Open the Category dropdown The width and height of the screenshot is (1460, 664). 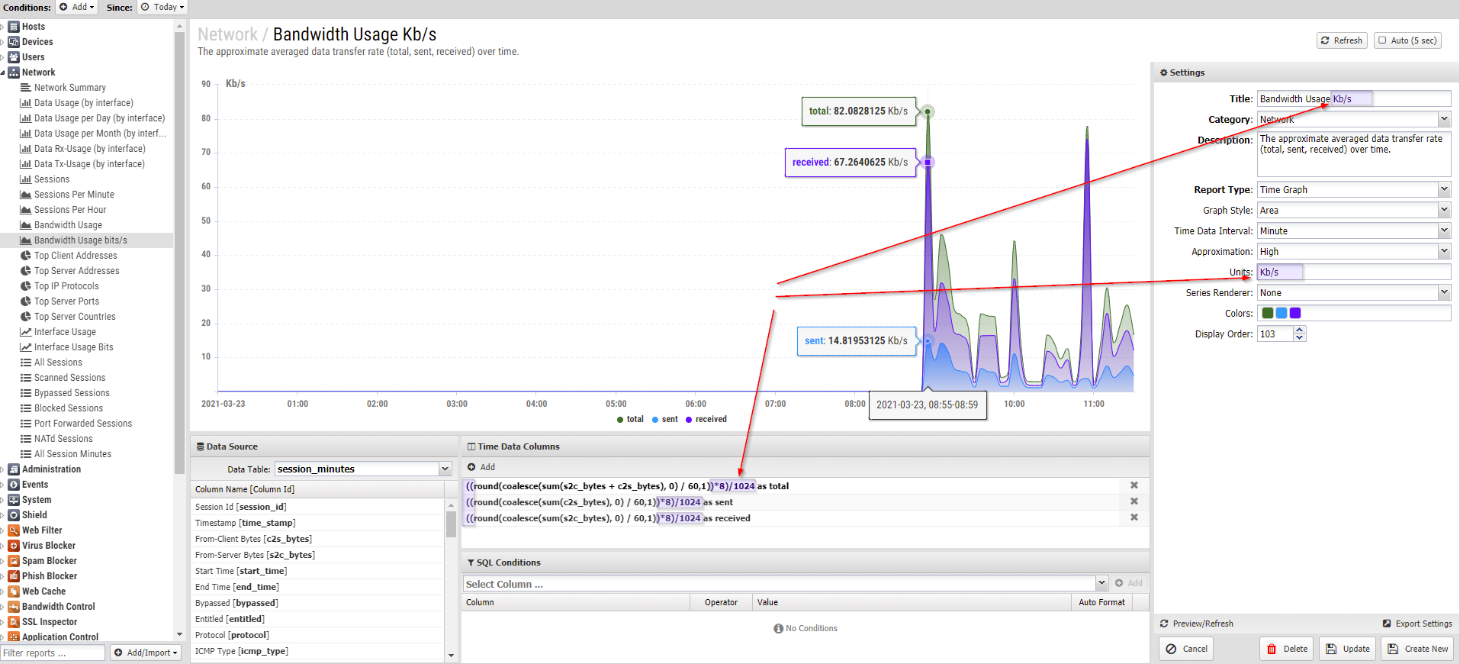coord(1444,119)
